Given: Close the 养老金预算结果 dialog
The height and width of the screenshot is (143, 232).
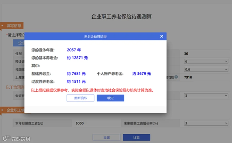Looking at the screenshot, I should tap(162, 36).
